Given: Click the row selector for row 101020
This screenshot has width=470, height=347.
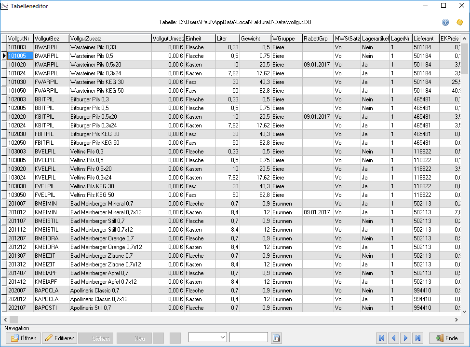Looking at the screenshot, I should 4,65.
